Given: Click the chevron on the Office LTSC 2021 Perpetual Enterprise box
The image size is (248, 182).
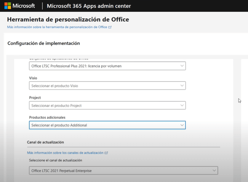Looking at the screenshot, I should click(x=214, y=170).
